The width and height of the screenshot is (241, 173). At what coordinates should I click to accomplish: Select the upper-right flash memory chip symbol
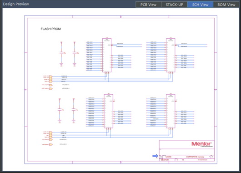171,55
